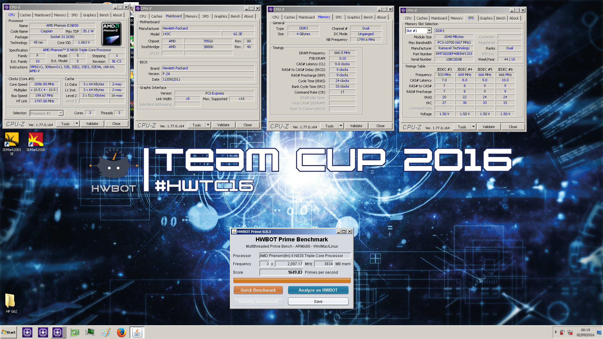Click the Code Name value Caspian
The width and height of the screenshot is (603, 339).
click(x=46, y=31)
